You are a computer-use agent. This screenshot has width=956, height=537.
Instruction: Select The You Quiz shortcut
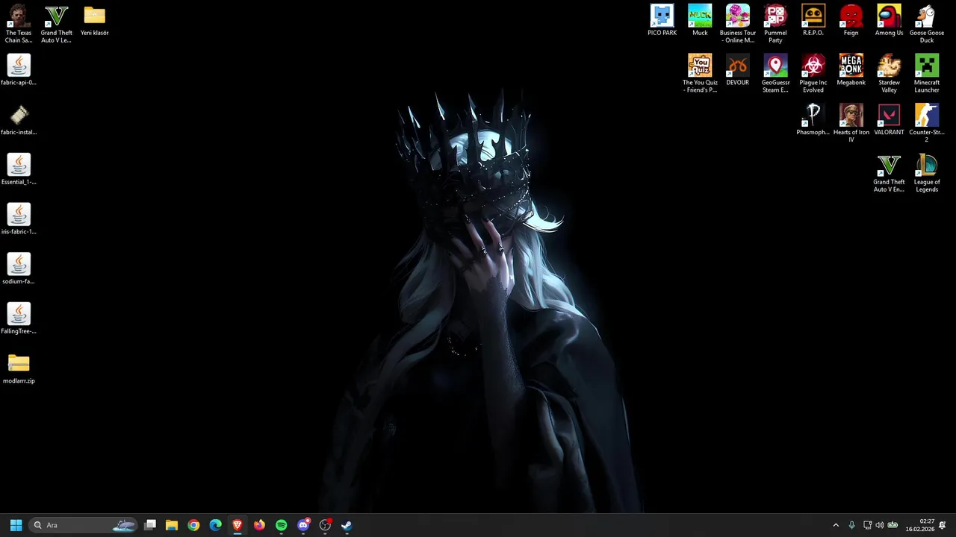coord(700,73)
